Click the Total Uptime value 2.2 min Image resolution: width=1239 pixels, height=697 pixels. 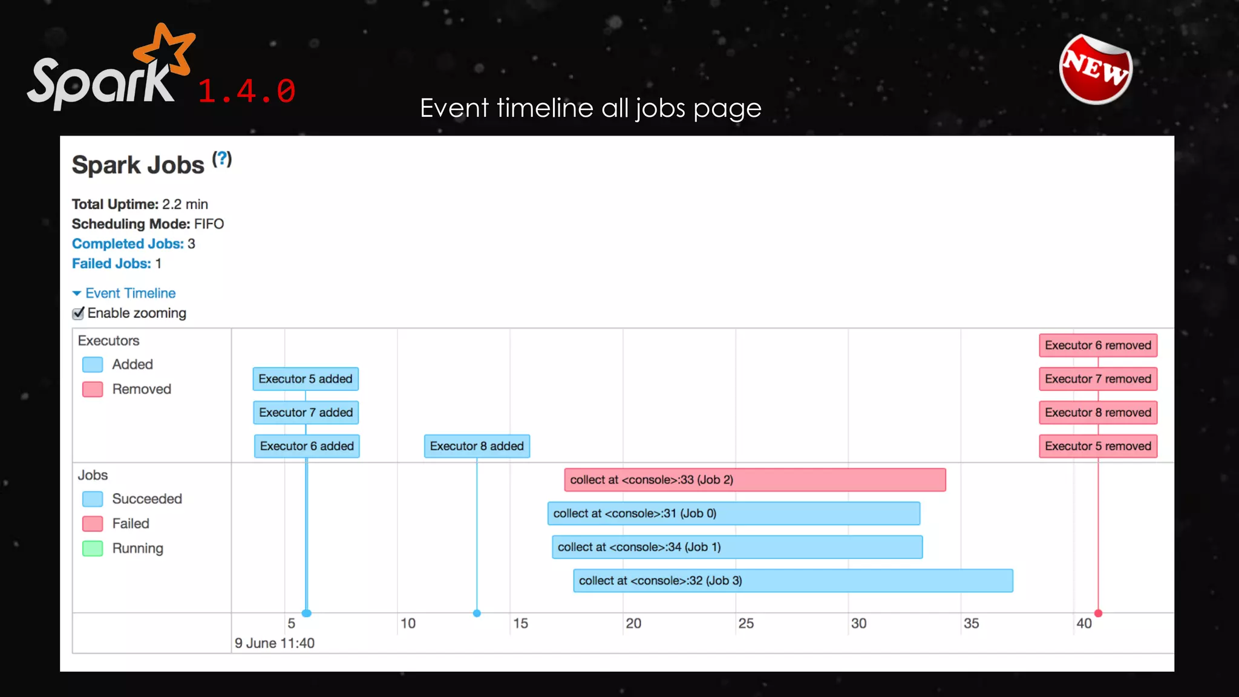pyautogui.click(x=185, y=205)
